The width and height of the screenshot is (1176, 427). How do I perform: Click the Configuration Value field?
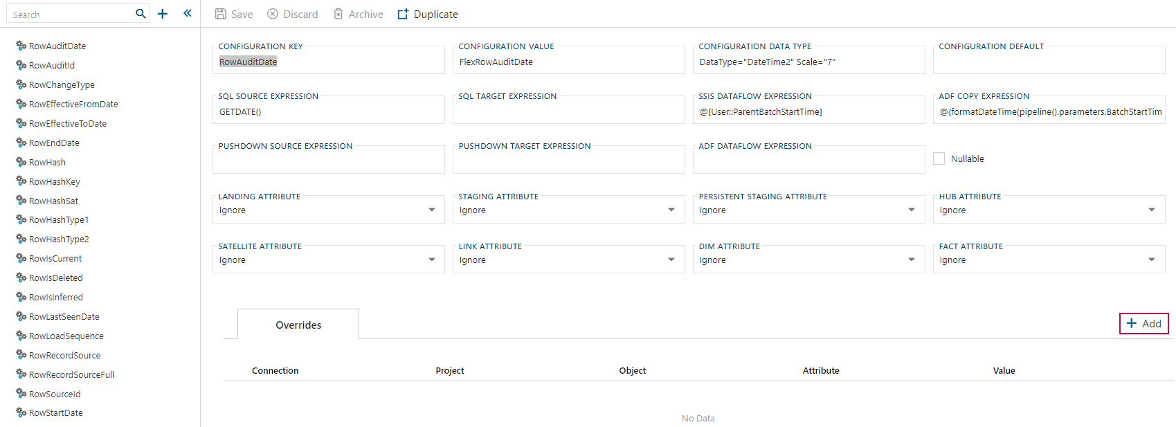pyautogui.click(x=568, y=61)
